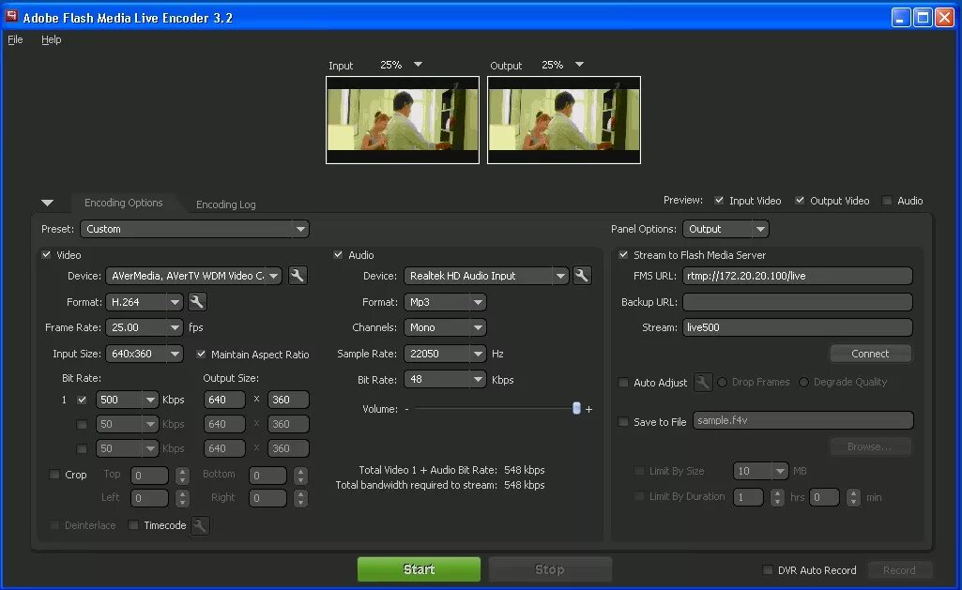962x590 pixels.
Task: Click the first output height field
Action: (x=288, y=400)
